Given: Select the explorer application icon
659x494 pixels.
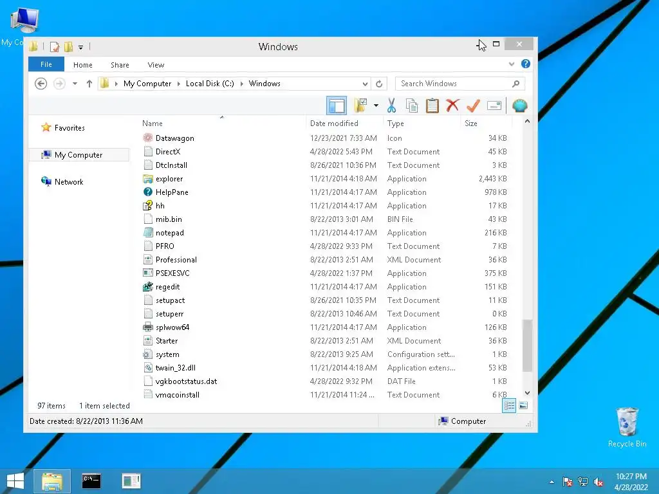Looking at the screenshot, I should pos(147,179).
